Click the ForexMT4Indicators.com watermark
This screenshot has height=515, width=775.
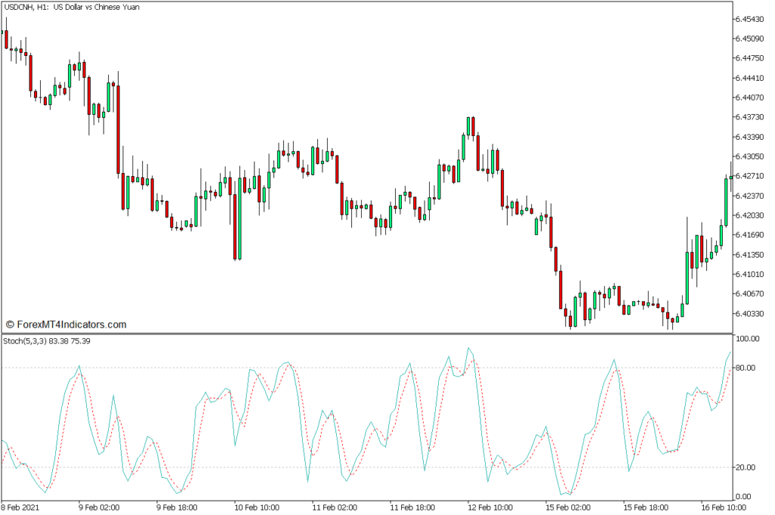pyautogui.click(x=65, y=324)
